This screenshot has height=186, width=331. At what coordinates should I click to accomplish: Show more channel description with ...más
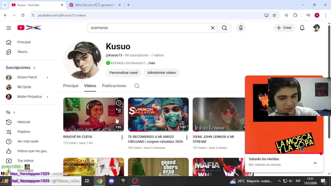point(151,63)
